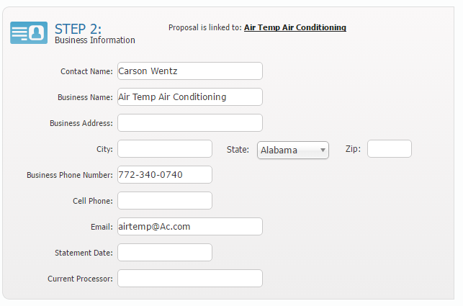Click the business card icon beside STEP 2
The height and width of the screenshot is (306, 463).
[29, 32]
